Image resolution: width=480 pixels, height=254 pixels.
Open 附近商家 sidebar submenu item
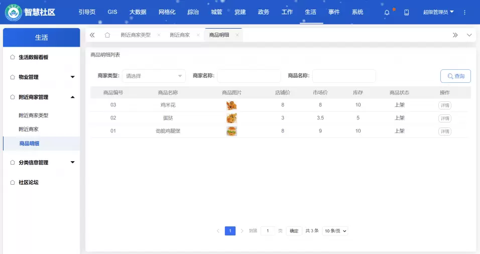(29, 130)
